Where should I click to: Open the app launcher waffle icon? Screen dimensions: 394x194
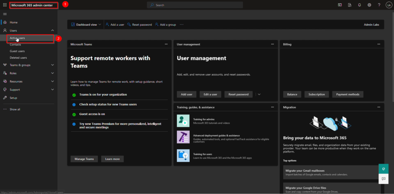(5, 5)
